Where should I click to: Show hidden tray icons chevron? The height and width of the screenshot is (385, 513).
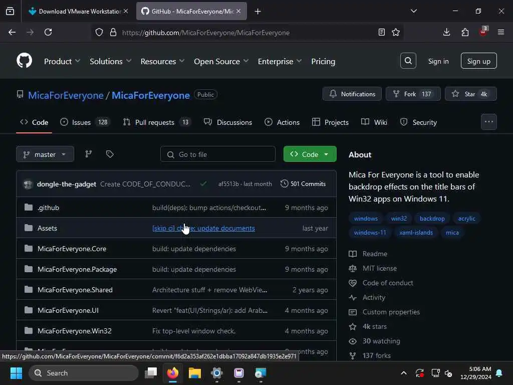[x=404, y=373]
